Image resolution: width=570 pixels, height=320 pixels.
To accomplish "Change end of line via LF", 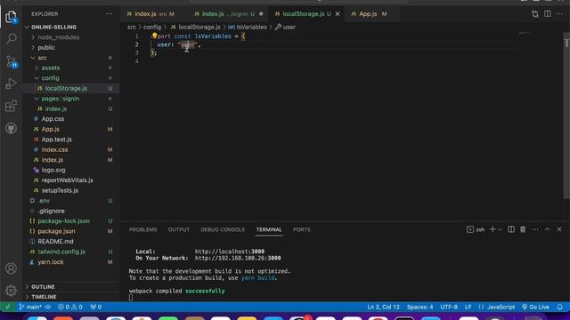I will [x=468, y=307].
